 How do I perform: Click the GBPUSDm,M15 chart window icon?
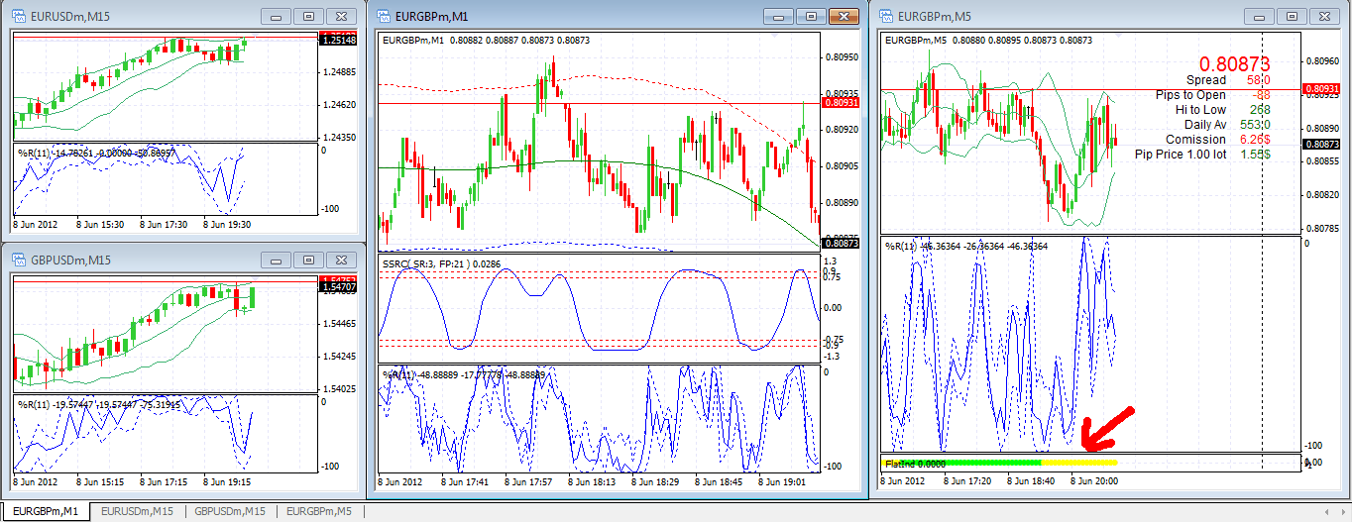(20, 260)
